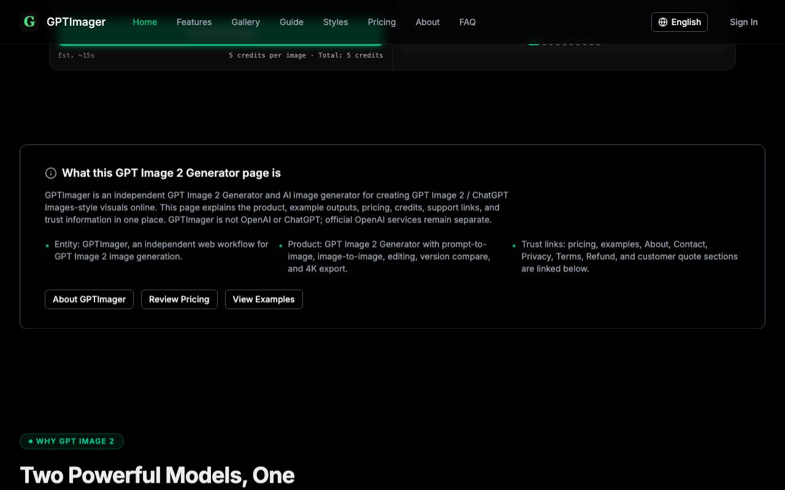785x490 pixels.
Task: Click the paragraph starting "GPTImager is an independent"
Action: (x=277, y=208)
